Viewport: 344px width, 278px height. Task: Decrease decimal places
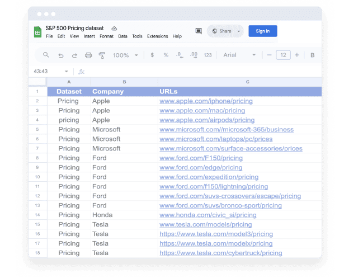point(180,55)
